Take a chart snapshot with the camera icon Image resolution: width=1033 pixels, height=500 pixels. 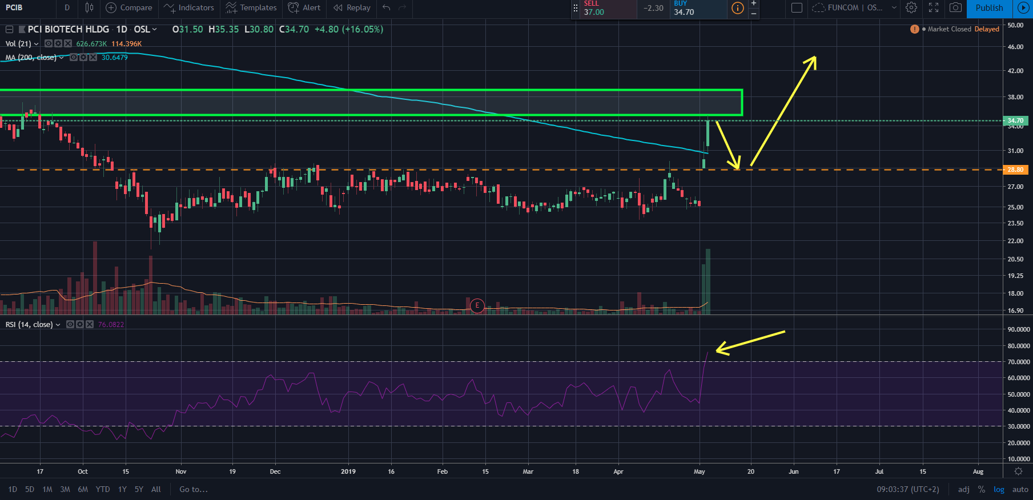[x=955, y=7]
